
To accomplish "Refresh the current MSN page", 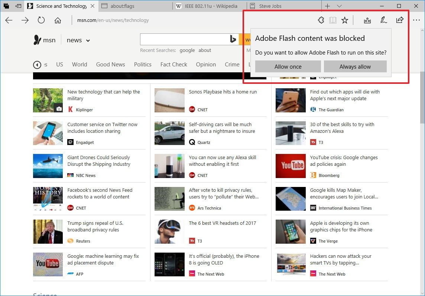I will click(41, 20).
